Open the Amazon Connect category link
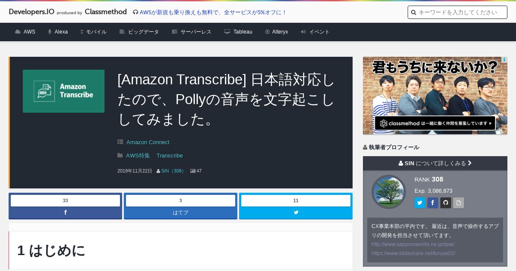This screenshot has height=271, width=516. pos(147,142)
